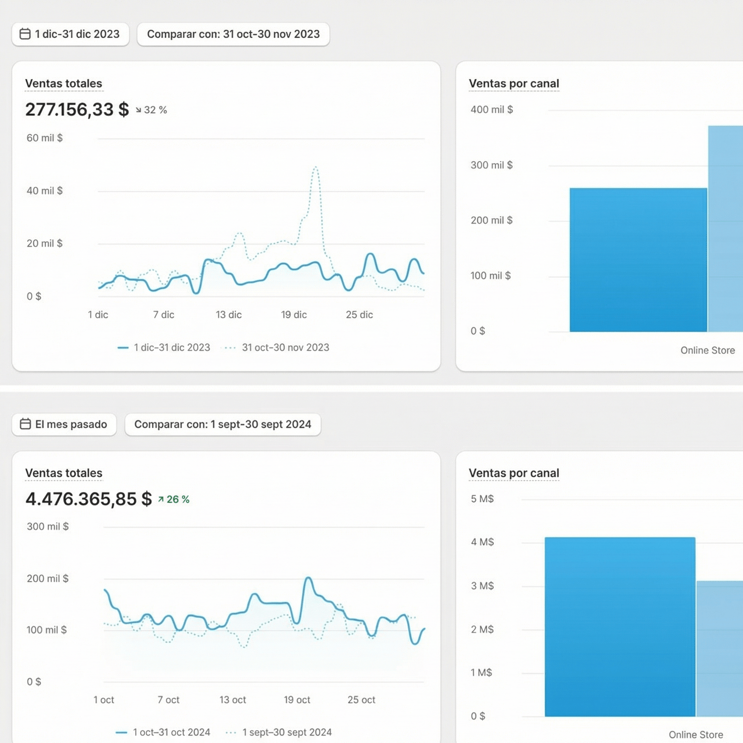Click the green upward arrow next to 26 %
743x743 pixels.
(160, 499)
